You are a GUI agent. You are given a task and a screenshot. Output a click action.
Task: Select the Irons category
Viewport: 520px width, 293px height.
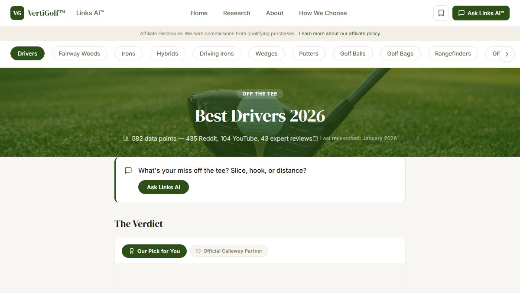pos(128,53)
